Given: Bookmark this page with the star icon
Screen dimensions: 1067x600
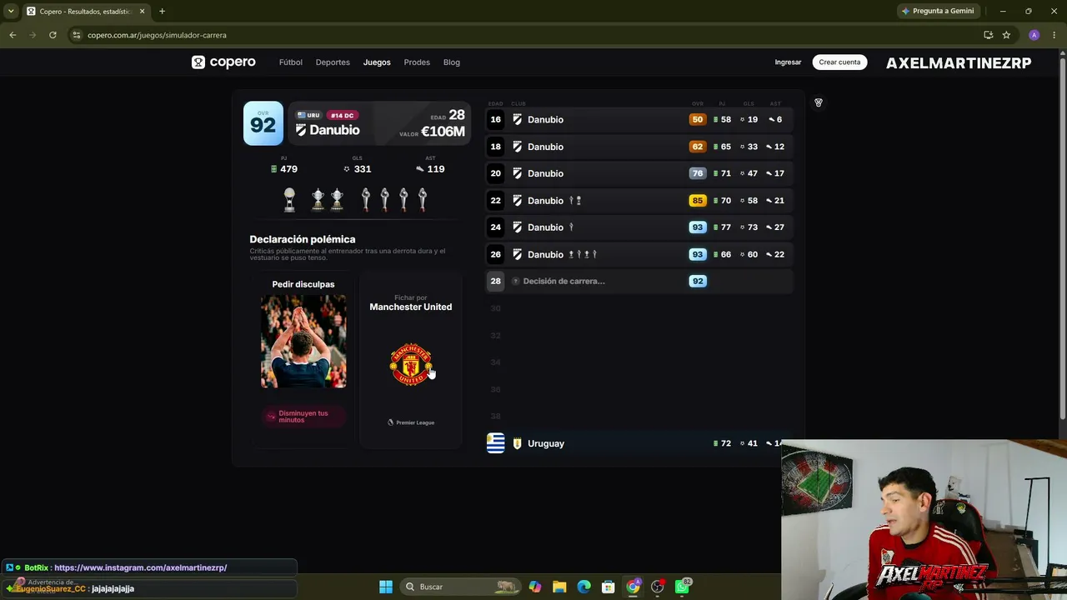Looking at the screenshot, I should [1006, 35].
